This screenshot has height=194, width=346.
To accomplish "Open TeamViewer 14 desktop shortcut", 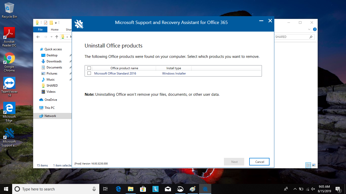I will point(9,87).
